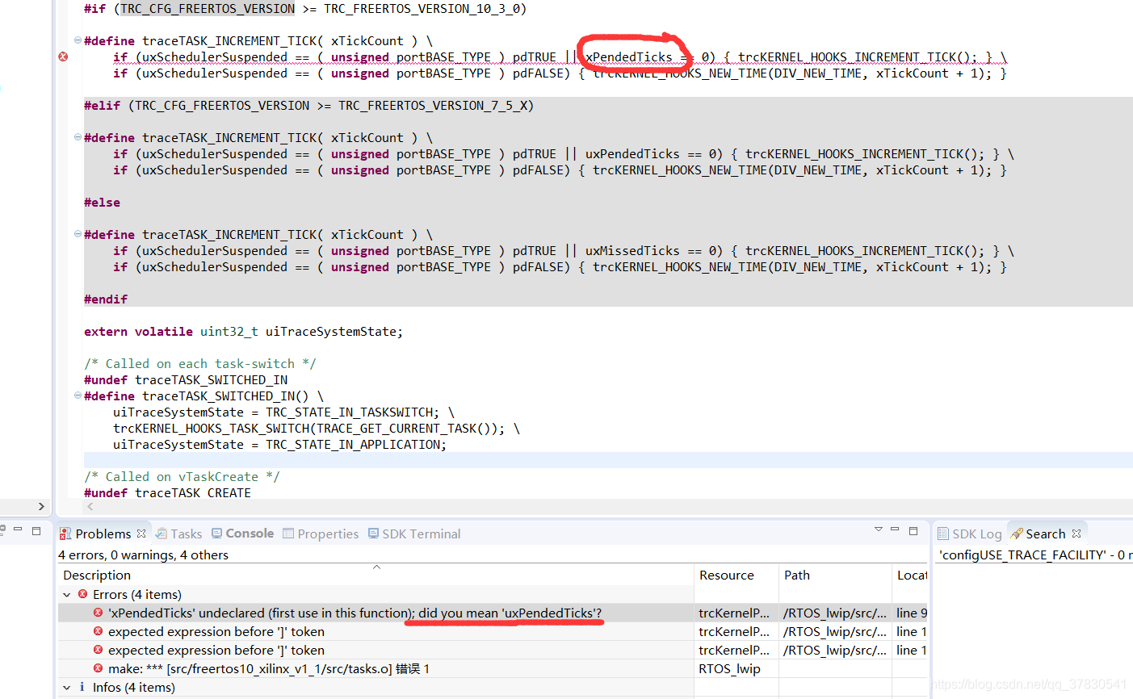This screenshot has height=699, width=1133.
Task: Collapse the fold under the 7_5_X #elif
Action: [x=78, y=136]
